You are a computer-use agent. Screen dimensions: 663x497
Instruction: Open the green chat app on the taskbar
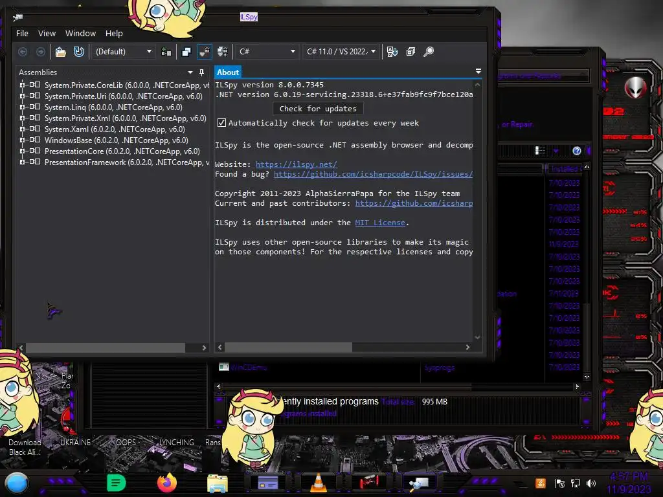(x=117, y=483)
